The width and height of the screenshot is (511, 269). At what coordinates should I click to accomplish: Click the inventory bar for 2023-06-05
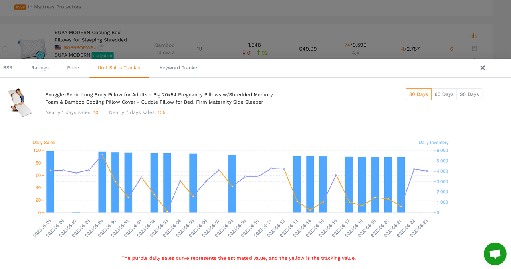pos(193,183)
